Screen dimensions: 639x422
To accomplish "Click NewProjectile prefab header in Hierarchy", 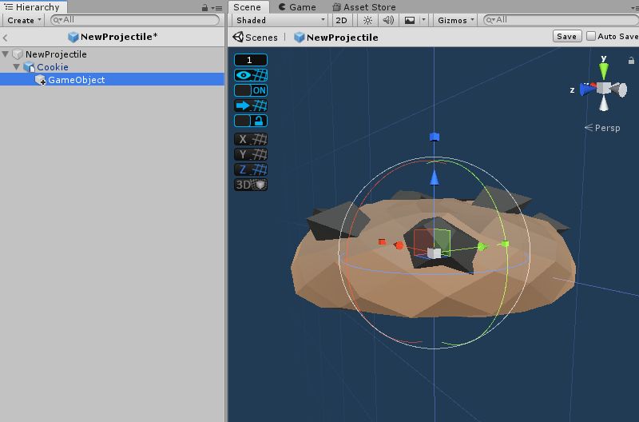I will click(113, 37).
